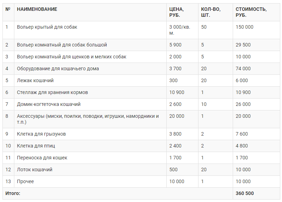Screen dimensions: 282x202
Task: Select the price cell 20 000
Action: 182,119
